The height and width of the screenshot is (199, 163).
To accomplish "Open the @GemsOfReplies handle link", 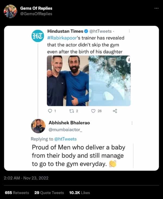I will pyautogui.click(x=36, y=14).
